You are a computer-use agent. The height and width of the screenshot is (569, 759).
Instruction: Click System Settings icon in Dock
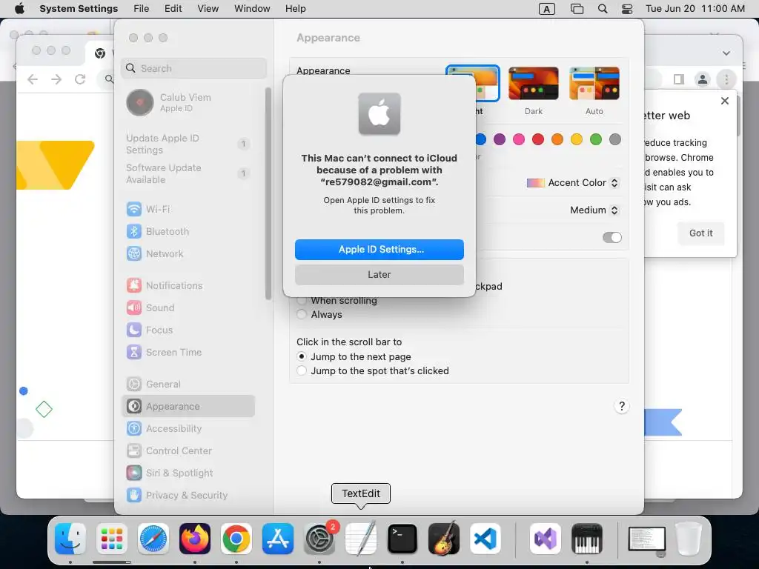319,539
